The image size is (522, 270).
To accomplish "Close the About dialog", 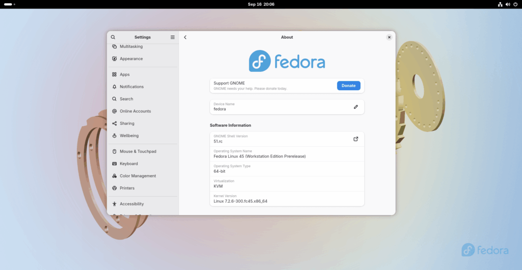I will 389,37.
